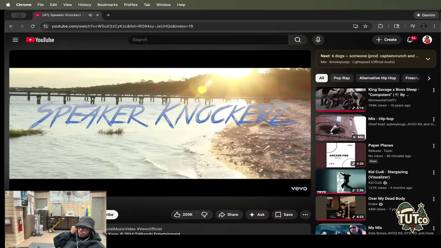Viewport: 441px width, 248px height.
Task: Open the Chrome extensions puzzle icon
Action: click(380, 26)
